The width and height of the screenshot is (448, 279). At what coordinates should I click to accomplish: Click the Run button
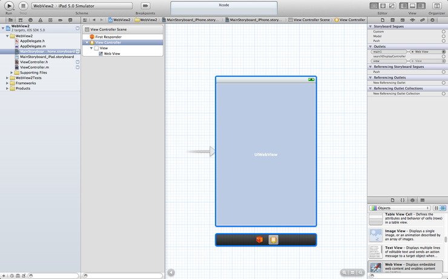pos(9,5)
